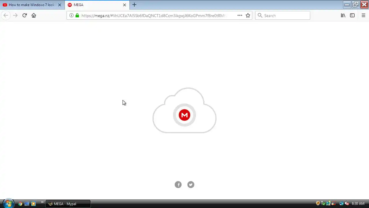Click the 8:30 AM clock

coord(358,204)
